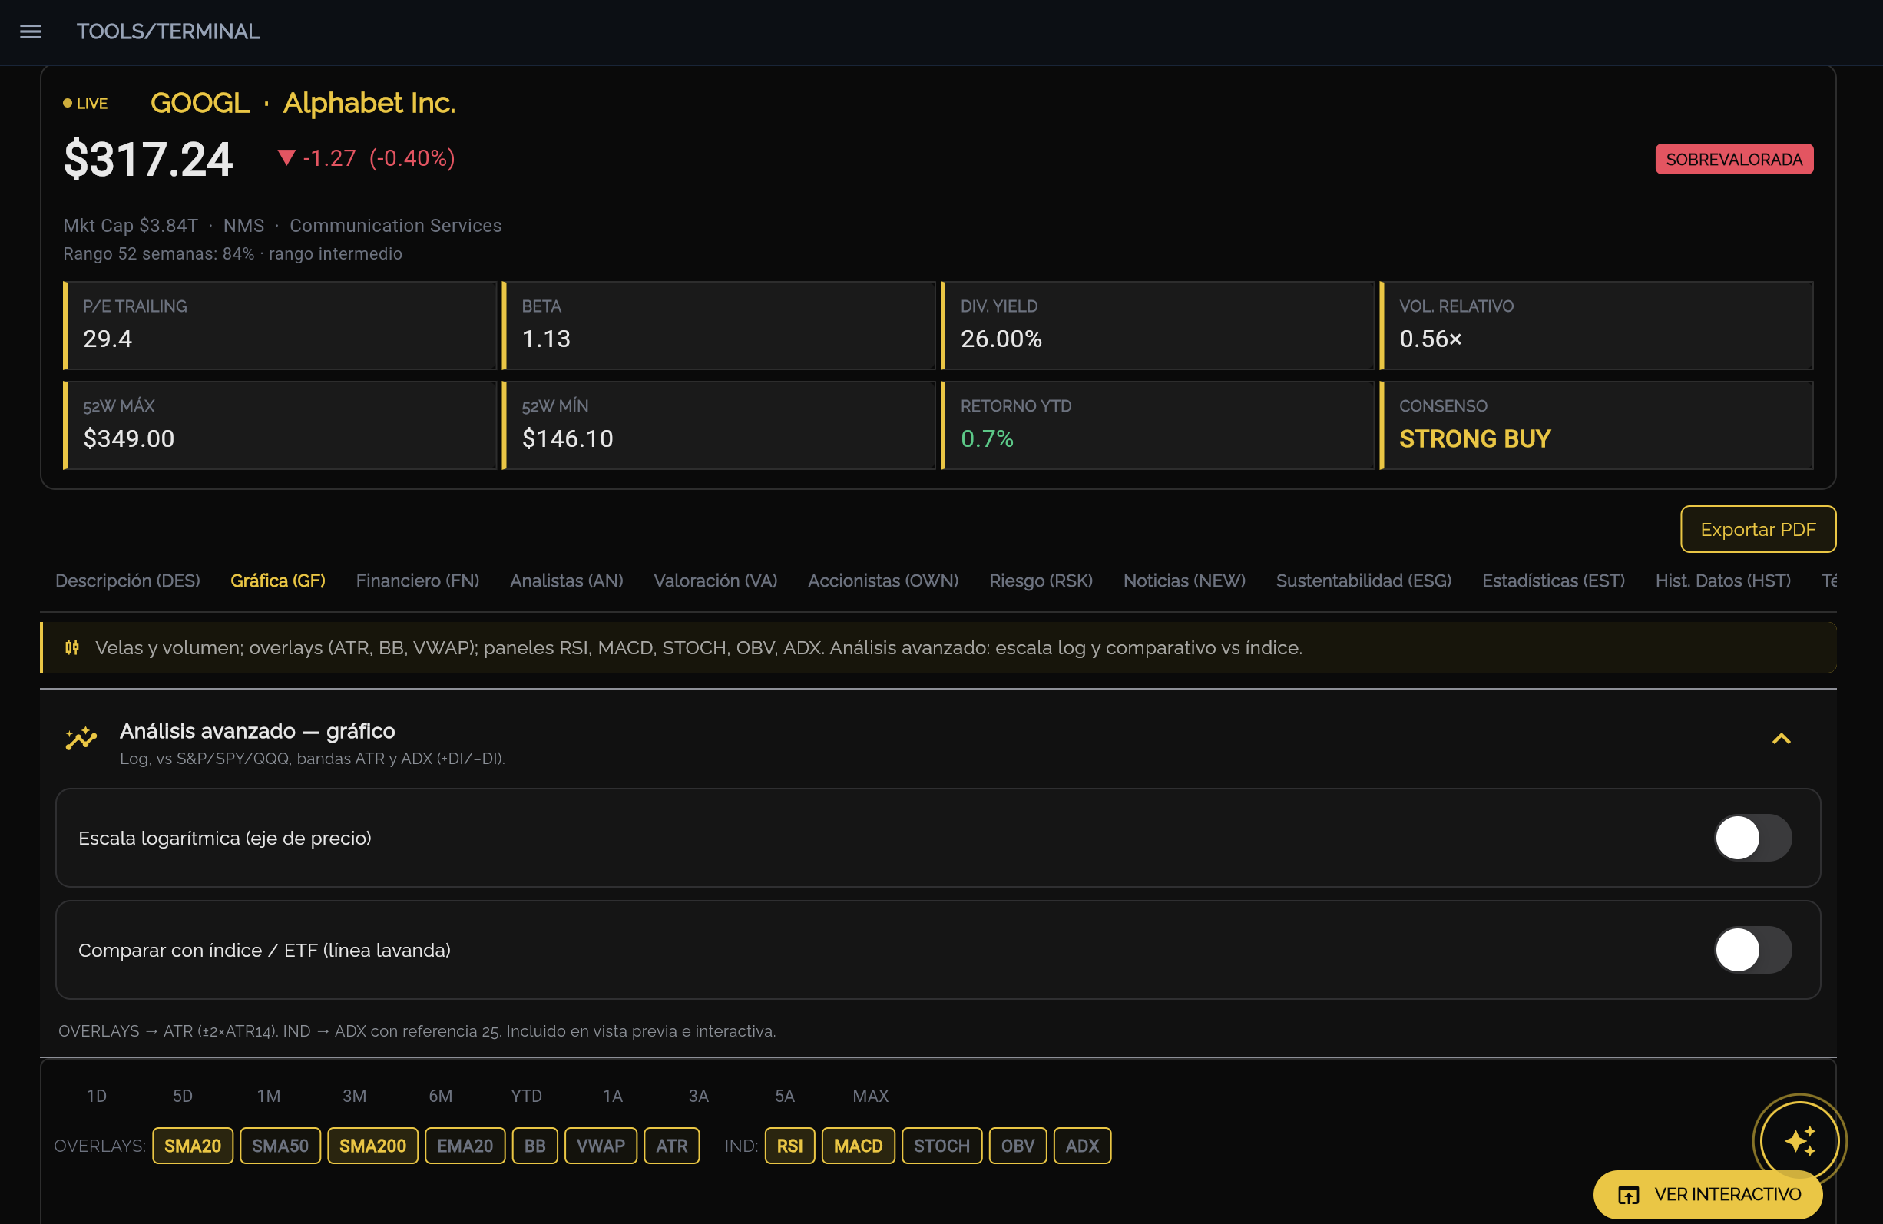Select the Estadísticas (EST) tab
Image resolution: width=1883 pixels, height=1224 pixels.
pyautogui.click(x=1554, y=581)
